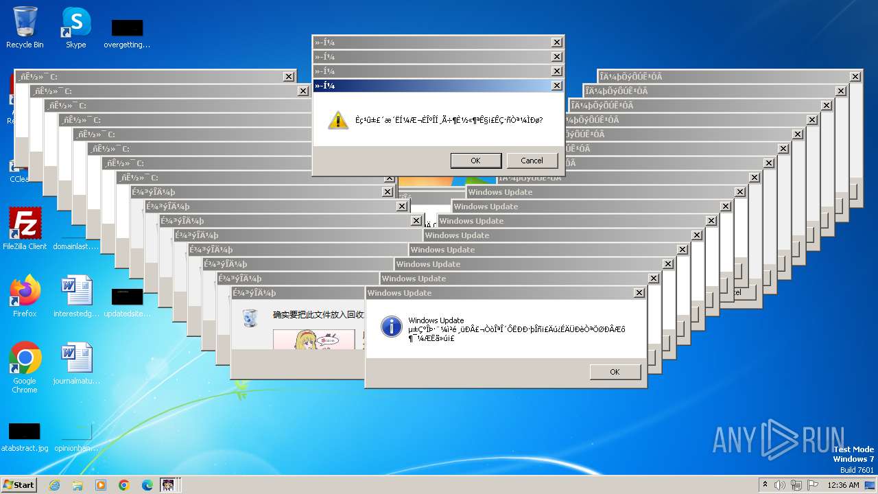Open the Action Center flag icon
This screenshot has width=878, height=494.
coord(813,485)
